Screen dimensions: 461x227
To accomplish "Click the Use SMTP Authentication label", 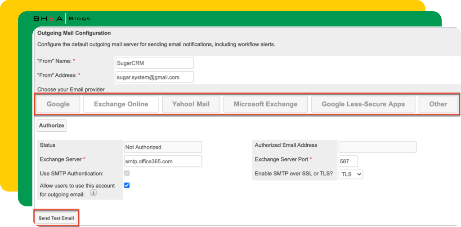I will click(x=72, y=174).
